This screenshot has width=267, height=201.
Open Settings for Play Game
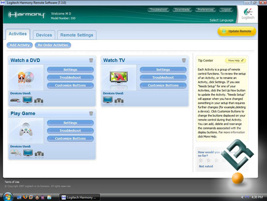[70, 123]
